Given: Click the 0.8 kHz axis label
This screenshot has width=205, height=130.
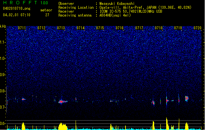Looking at the screenshot, I should point(3,91).
